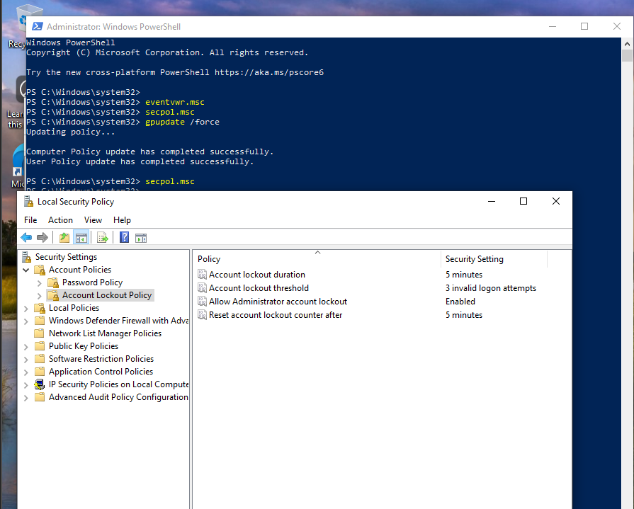Open the Action menu
The height and width of the screenshot is (509, 634).
coord(60,220)
